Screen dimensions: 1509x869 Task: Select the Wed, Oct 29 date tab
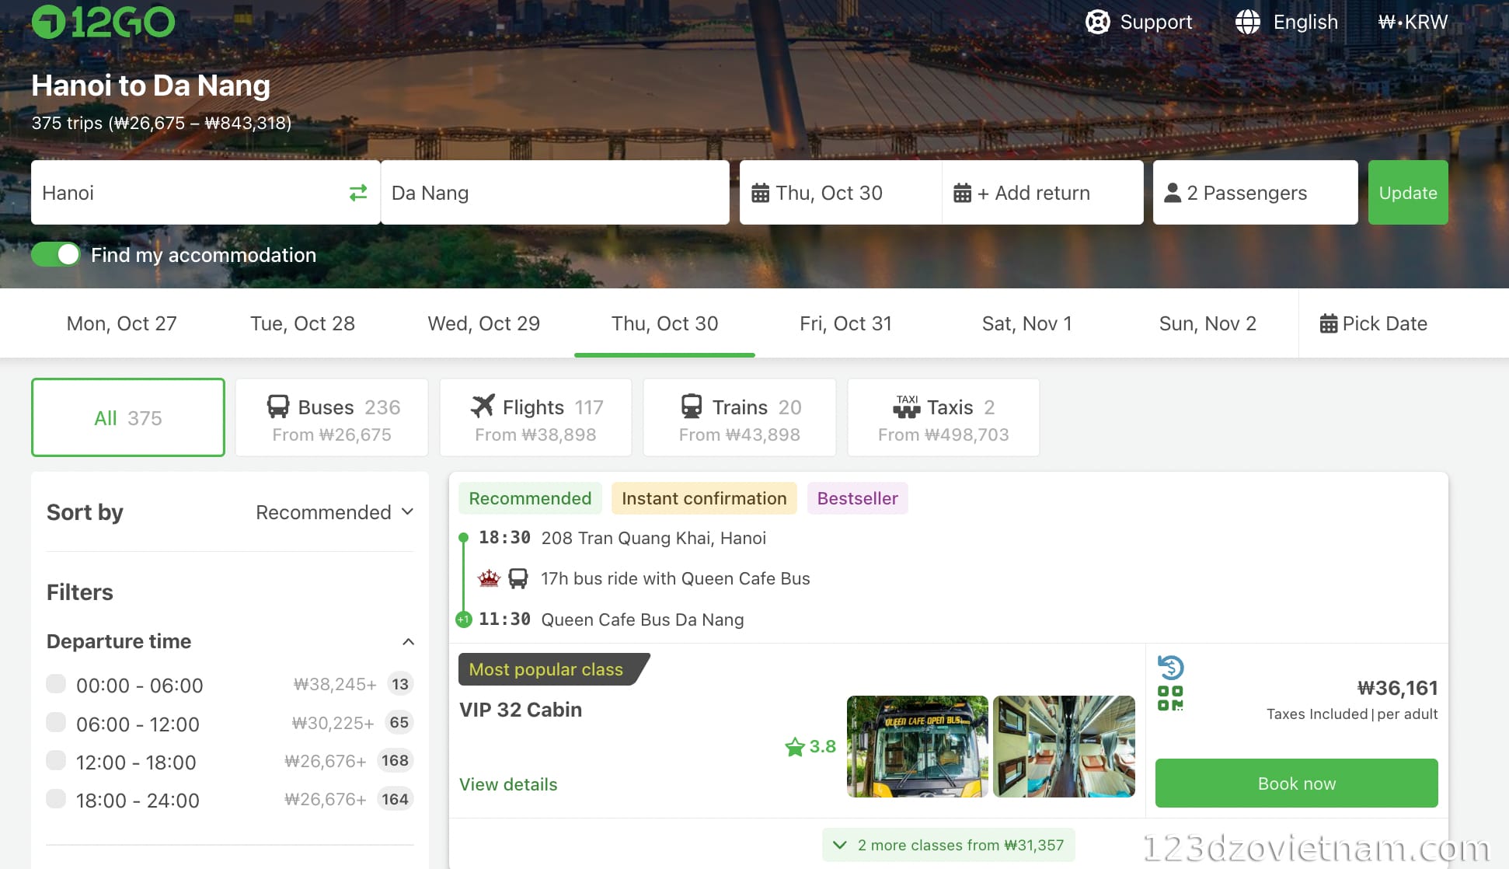pyautogui.click(x=483, y=323)
